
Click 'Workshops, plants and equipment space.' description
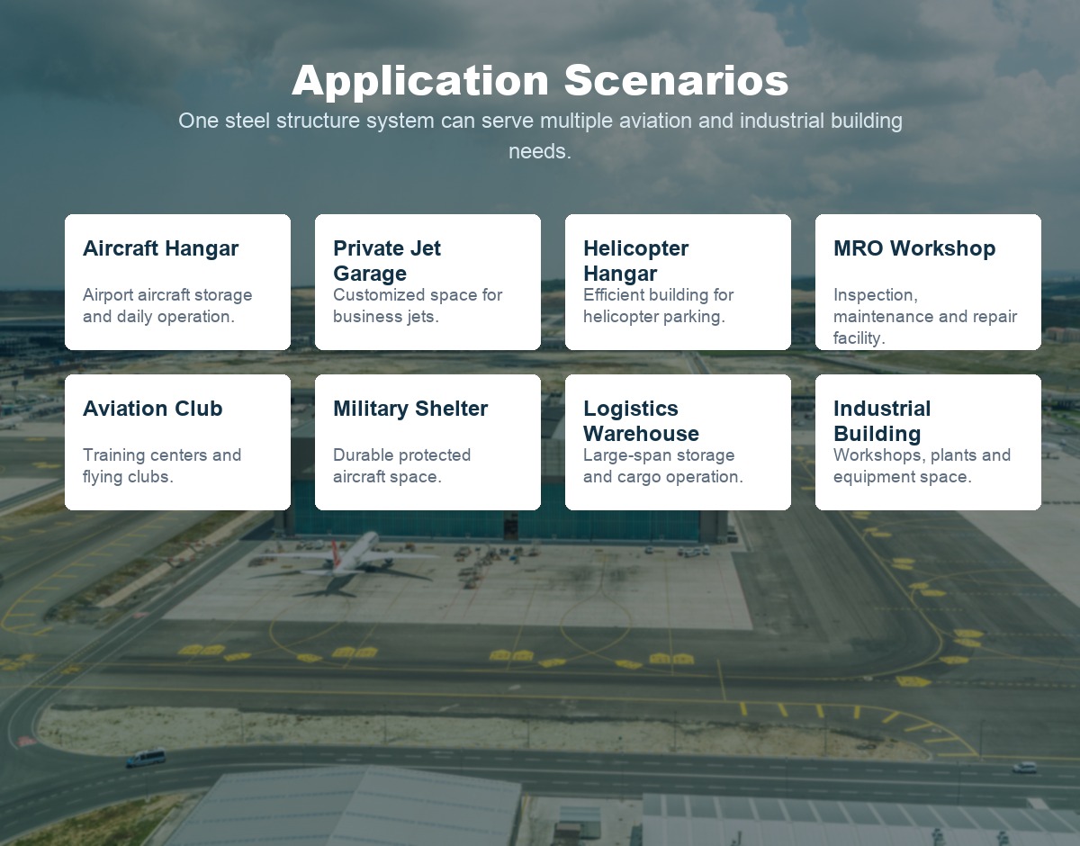[922, 466]
